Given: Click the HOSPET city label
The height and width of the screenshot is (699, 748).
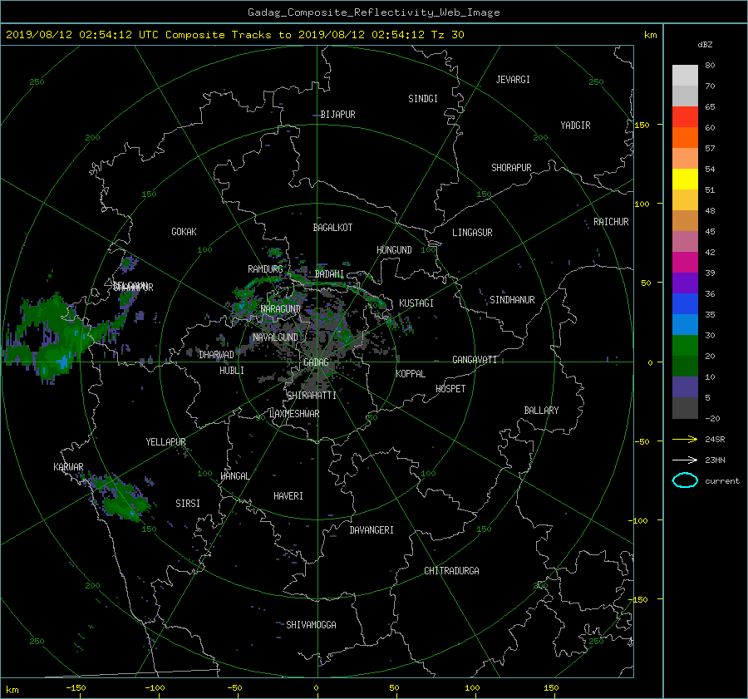Looking at the screenshot, I should 450,389.
